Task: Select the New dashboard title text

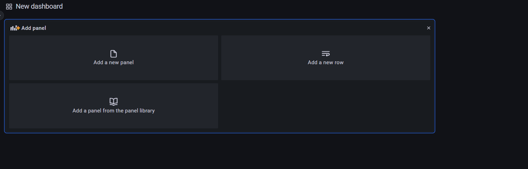Action: (39, 6)
